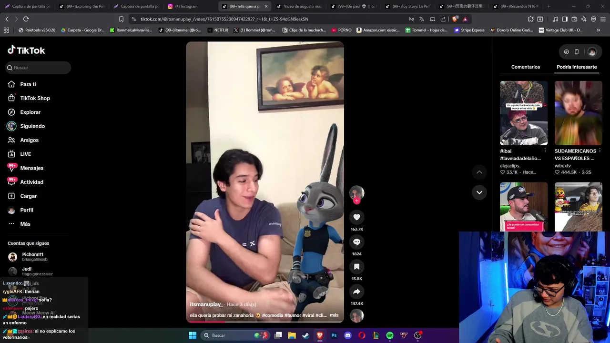This screenshot has height=343, width=610.
Task: Focus the TikTok Buscar search field
Action: pos(38,68)
